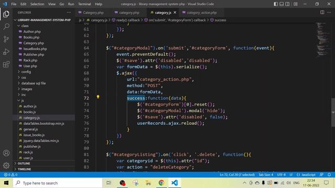Open Task View on taskbar
Image resolution: width=335 pixels, height=188 pixels.
(109, 183)
